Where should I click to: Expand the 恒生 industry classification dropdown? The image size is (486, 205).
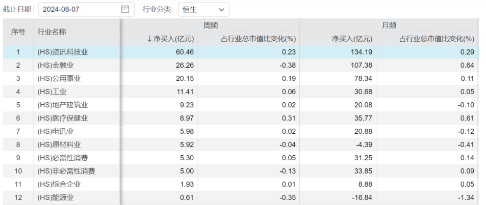pos(203,9)
